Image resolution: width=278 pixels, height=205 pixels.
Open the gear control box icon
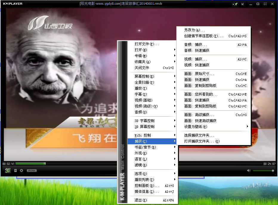(x=21, y=170)
